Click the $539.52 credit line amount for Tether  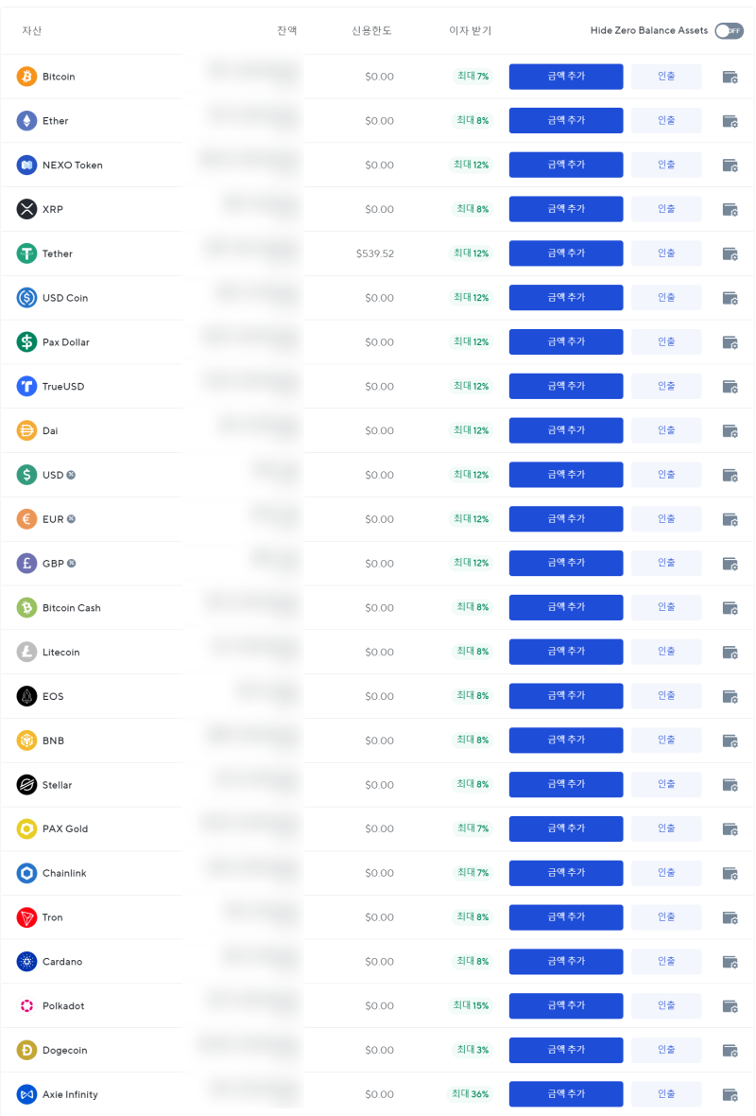373,253
